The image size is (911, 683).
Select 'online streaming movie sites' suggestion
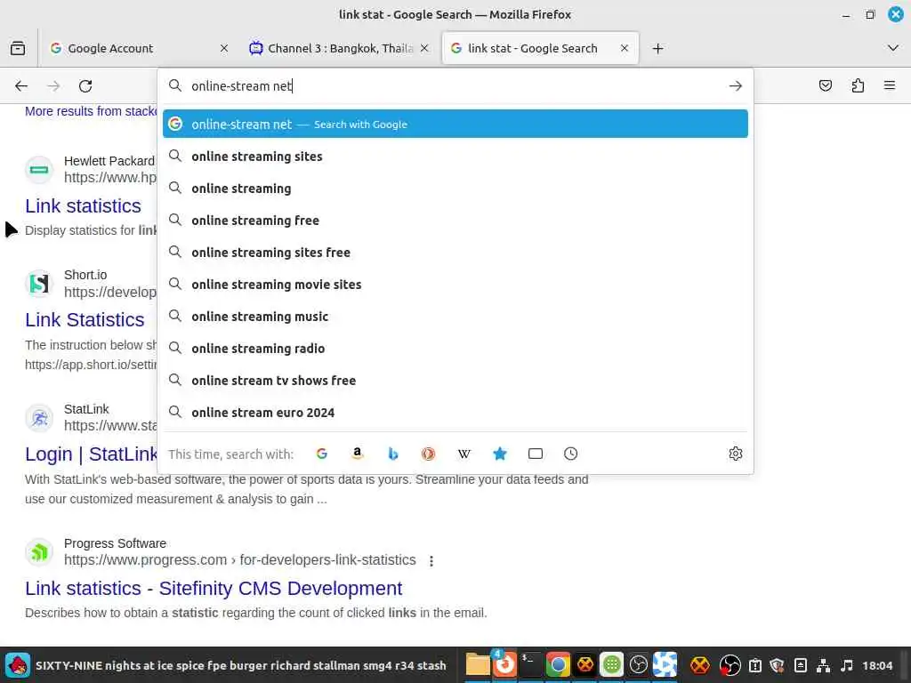point(455,284)
